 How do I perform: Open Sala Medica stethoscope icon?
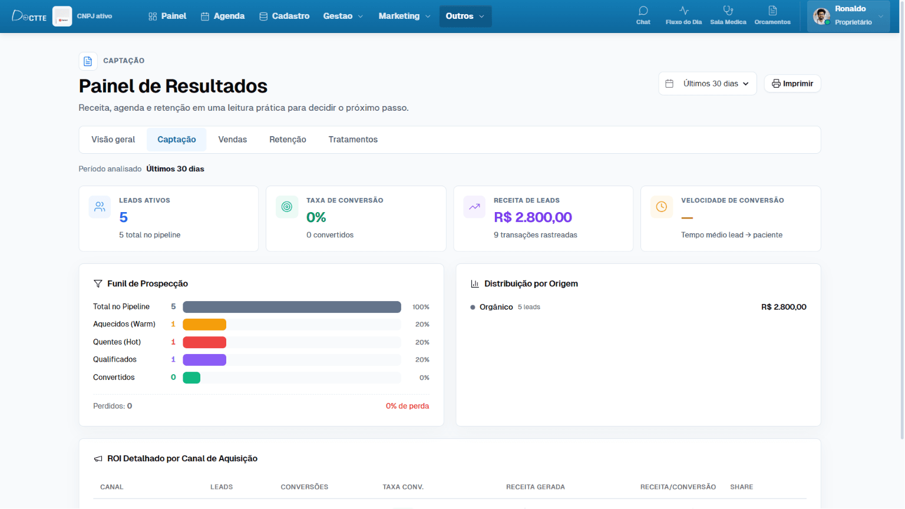[x=728, y=11]
